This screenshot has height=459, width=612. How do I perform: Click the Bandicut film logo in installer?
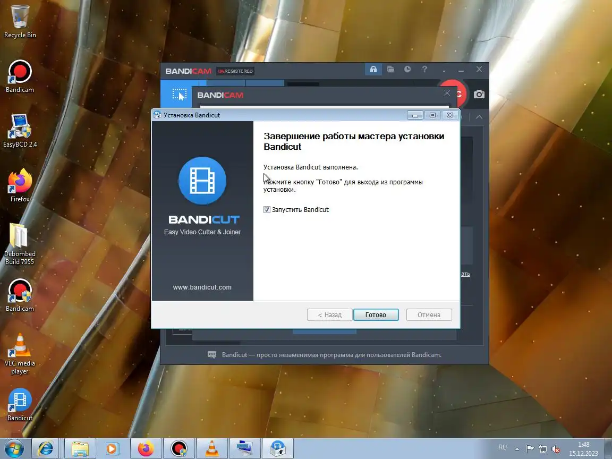click(202, 181)
